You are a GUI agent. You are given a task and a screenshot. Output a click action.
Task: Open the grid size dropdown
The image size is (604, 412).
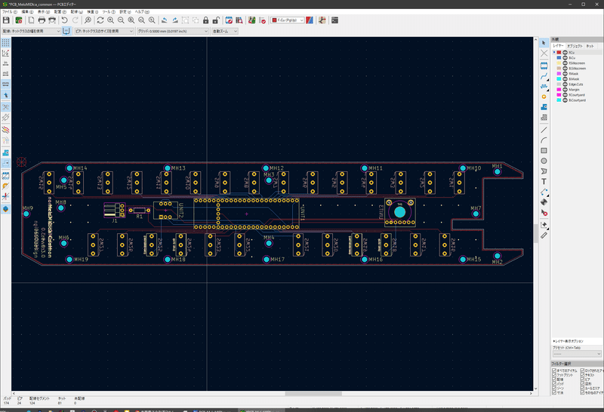(173, 31)
